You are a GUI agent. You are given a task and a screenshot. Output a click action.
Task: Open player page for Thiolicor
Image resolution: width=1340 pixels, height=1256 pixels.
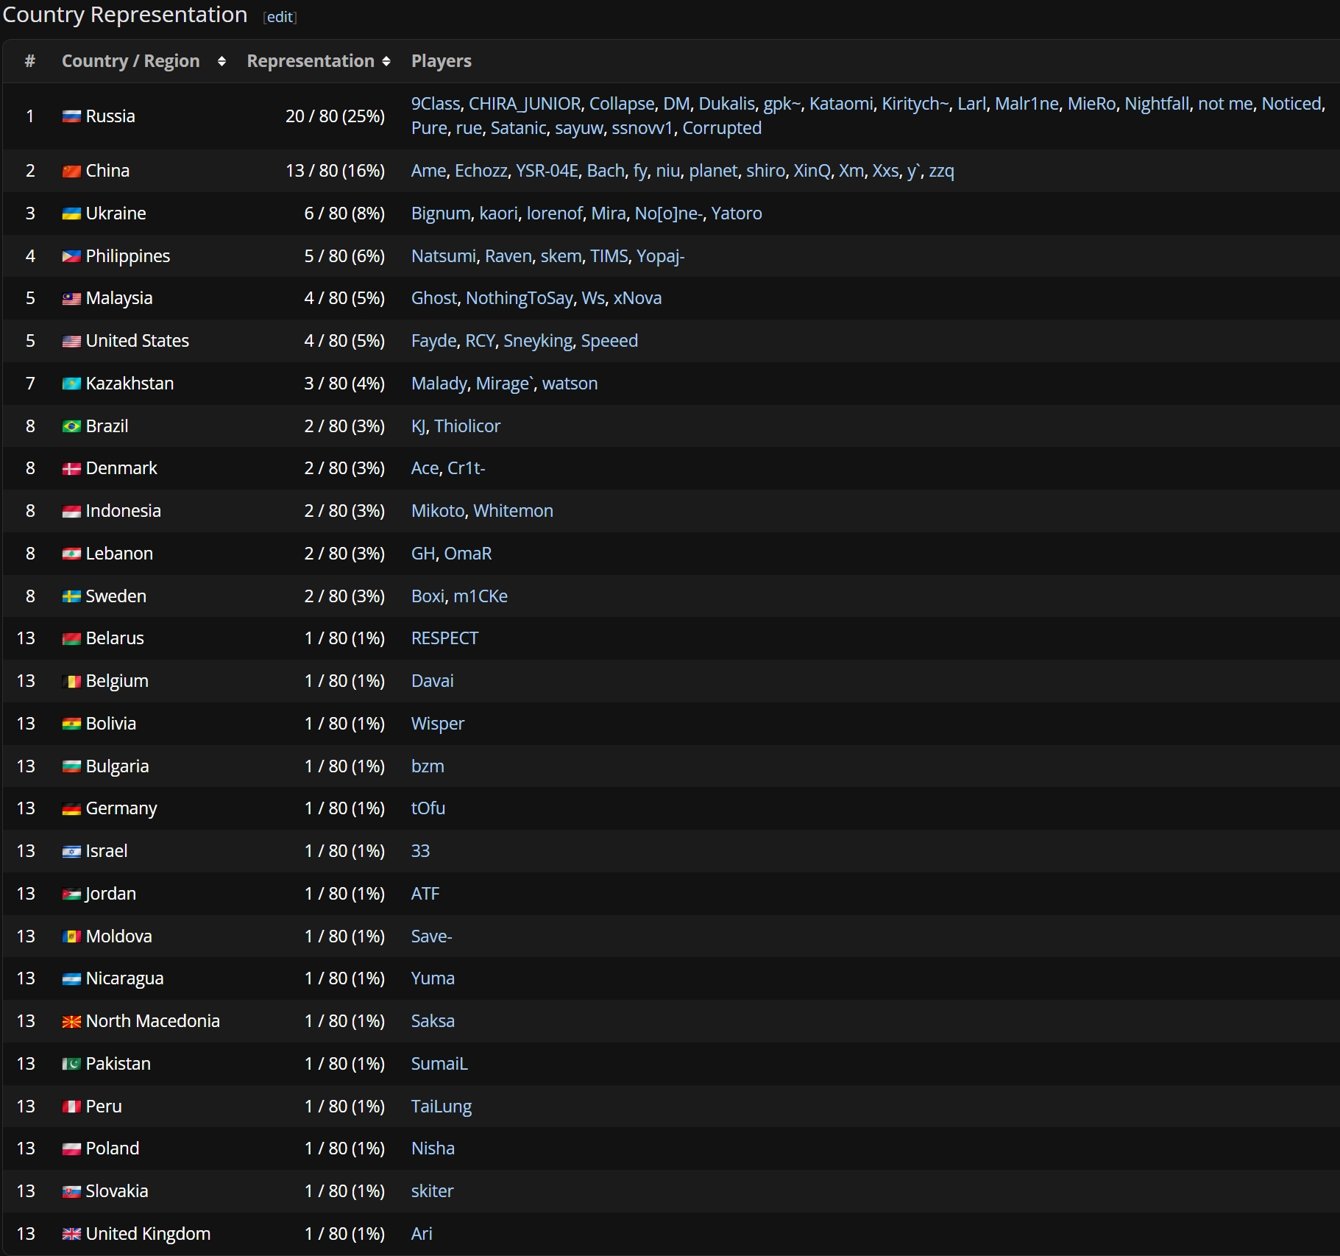[467, 426]
